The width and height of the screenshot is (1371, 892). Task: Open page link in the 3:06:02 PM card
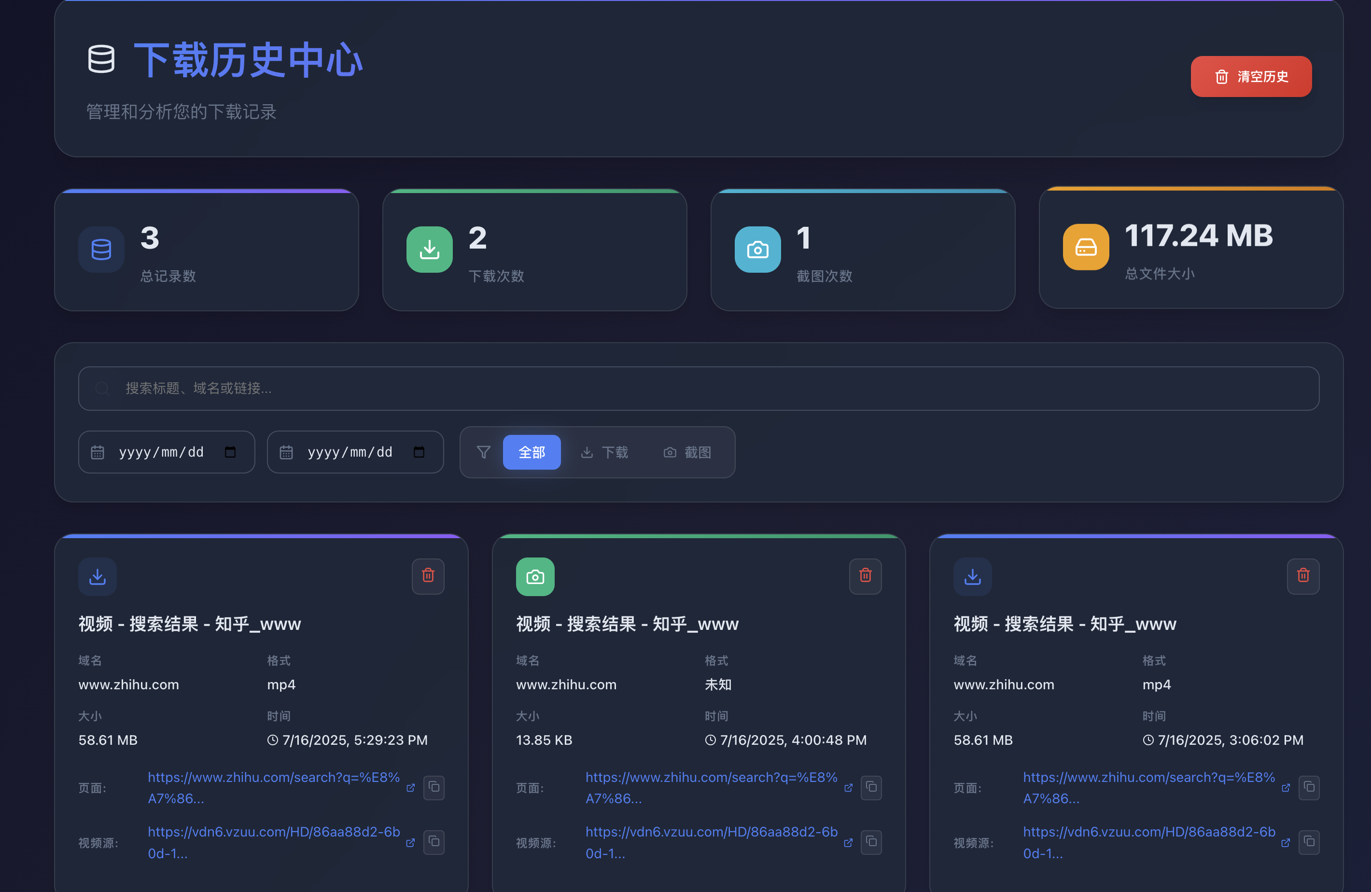coord(1149,788)
